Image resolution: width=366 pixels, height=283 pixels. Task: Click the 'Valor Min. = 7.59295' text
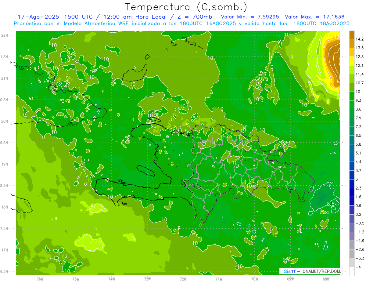(250, 17)
